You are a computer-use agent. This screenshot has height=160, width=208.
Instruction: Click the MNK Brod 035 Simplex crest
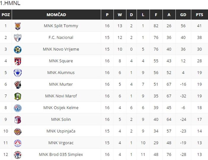point(18,155)
